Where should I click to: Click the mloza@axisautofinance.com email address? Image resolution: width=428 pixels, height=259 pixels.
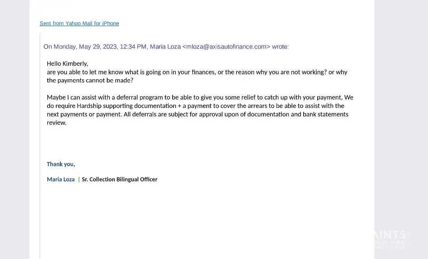(226, 46)
